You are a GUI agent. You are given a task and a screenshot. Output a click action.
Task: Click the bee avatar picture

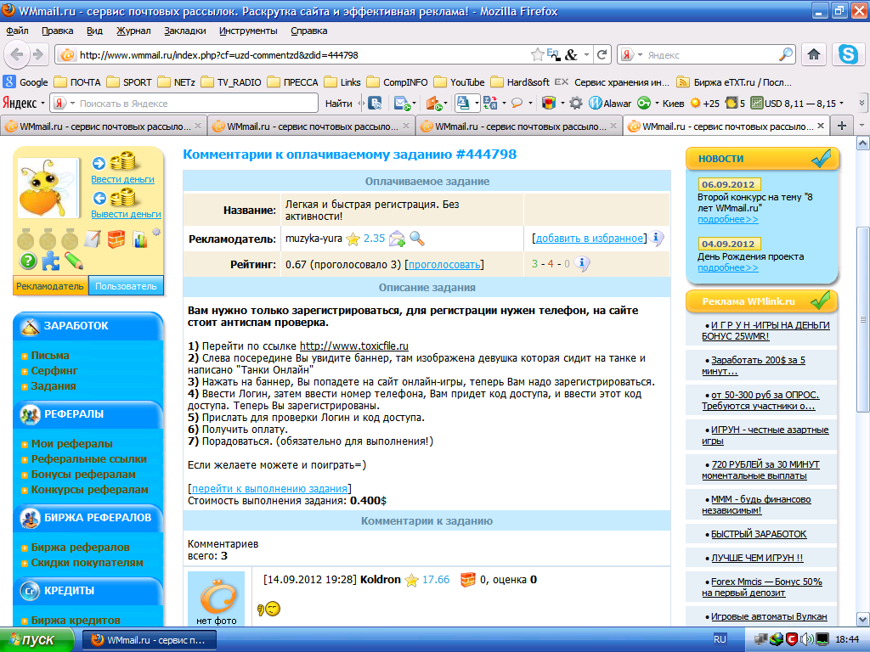[48, 188]
